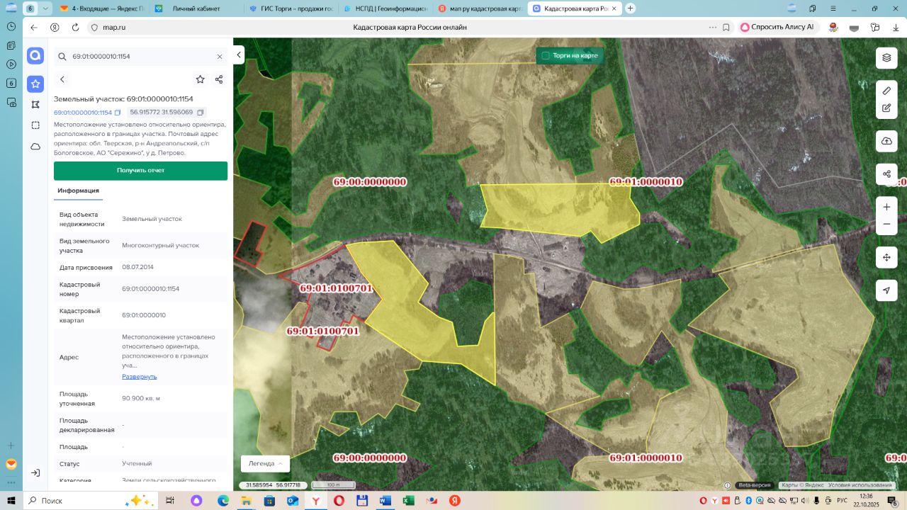
Task: Expand full address with 'Развернуть'
Action: click(140, 376)
